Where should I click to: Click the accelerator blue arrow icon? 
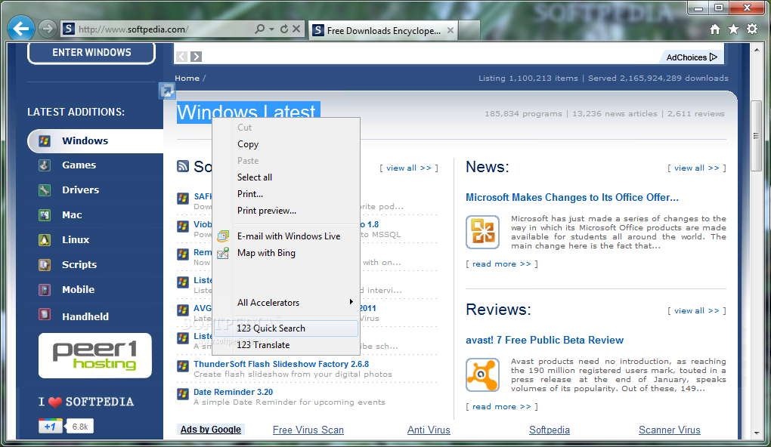point(167,91)
